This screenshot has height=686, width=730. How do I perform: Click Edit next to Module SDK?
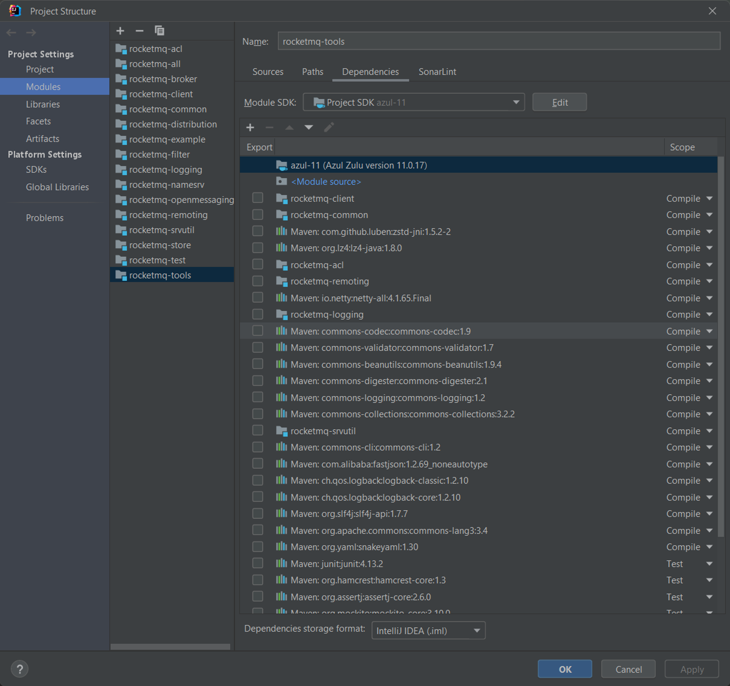pos(560,102)
